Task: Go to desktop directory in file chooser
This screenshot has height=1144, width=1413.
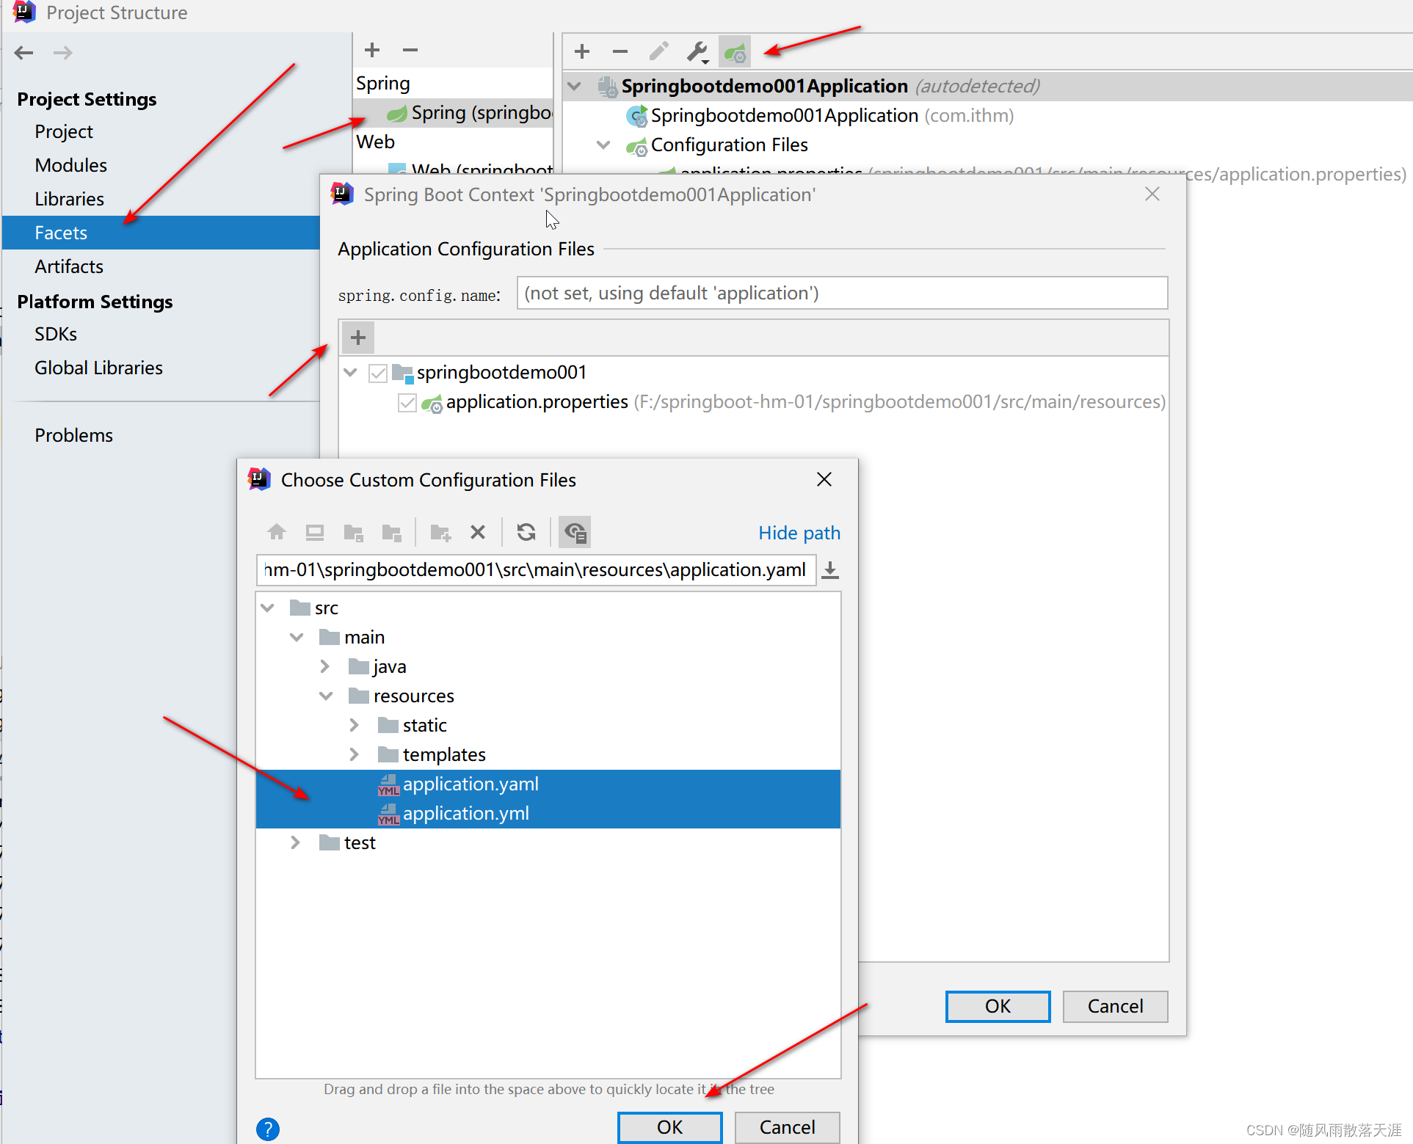Action: [x=315, y=532]
